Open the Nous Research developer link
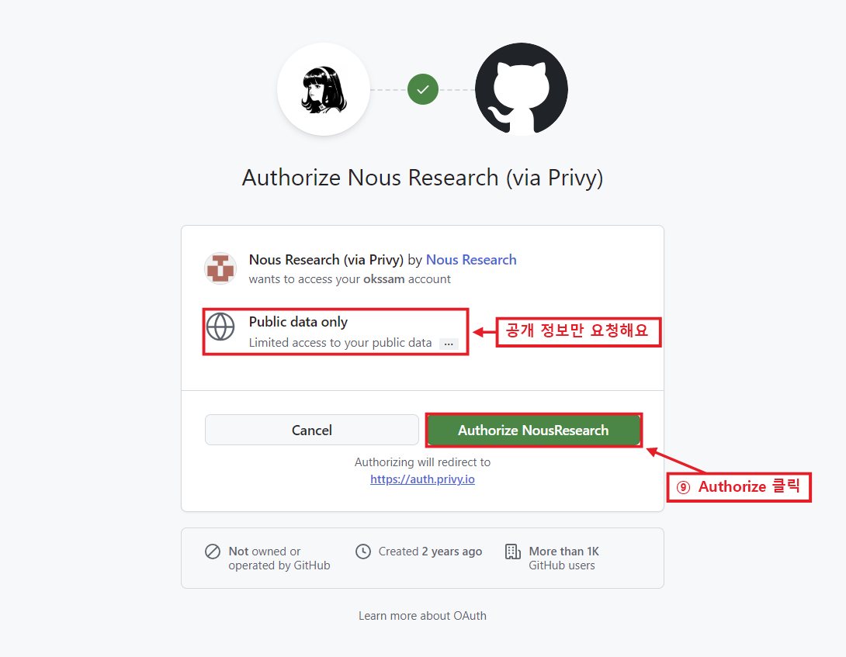The height and width of the screenshot is (657, 846). [471, 260]
